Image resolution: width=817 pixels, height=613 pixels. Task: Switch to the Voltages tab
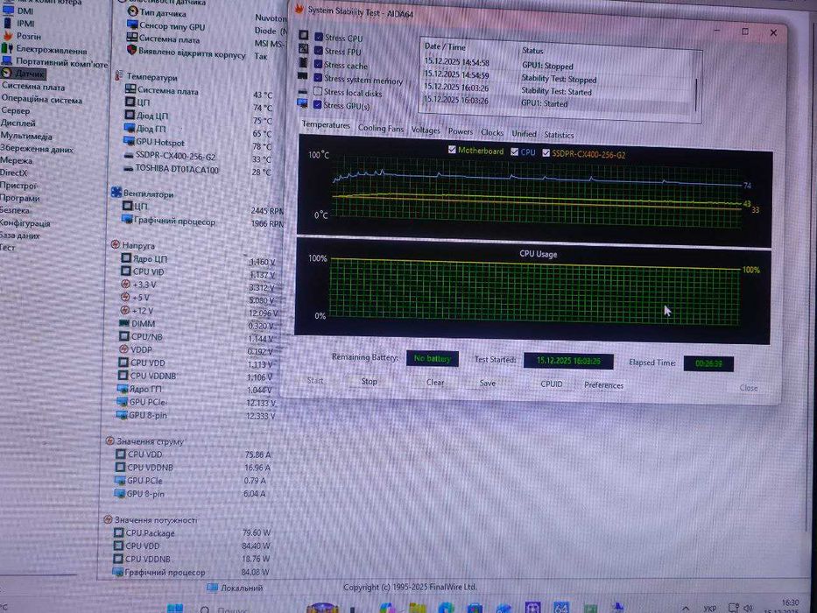tap(426, 130)
